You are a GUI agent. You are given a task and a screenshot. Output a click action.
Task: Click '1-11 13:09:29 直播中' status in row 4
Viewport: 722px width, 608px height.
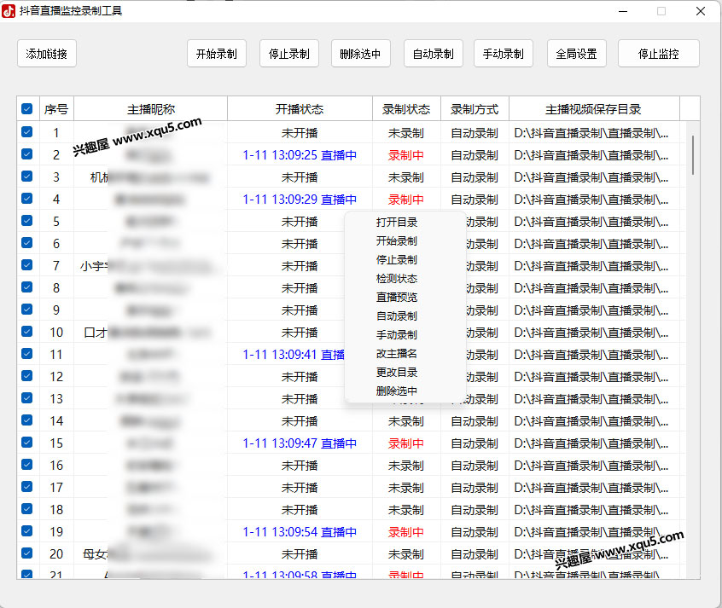click(x=300, y=200)
